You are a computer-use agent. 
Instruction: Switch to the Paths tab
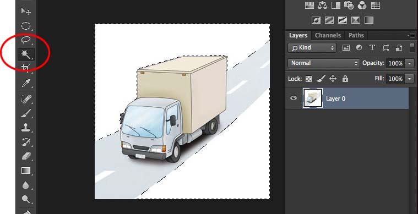tap(356, 35)
